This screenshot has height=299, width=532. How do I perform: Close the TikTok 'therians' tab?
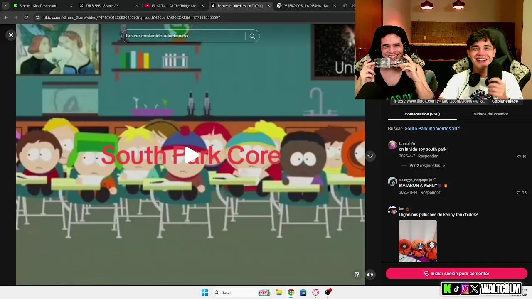268,6
